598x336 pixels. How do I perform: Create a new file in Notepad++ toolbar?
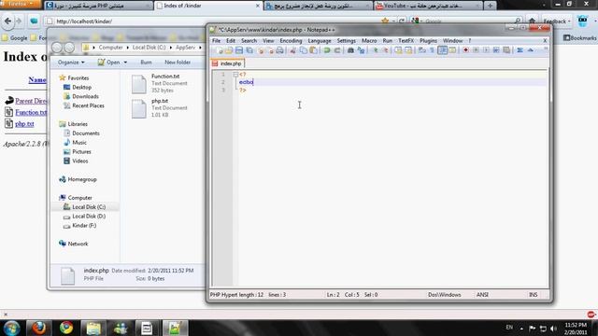219,50
